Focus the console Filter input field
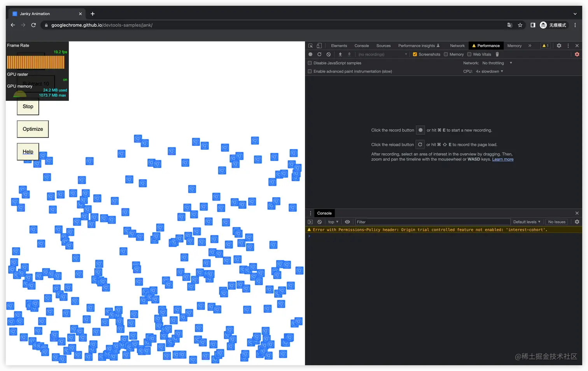 432,222
